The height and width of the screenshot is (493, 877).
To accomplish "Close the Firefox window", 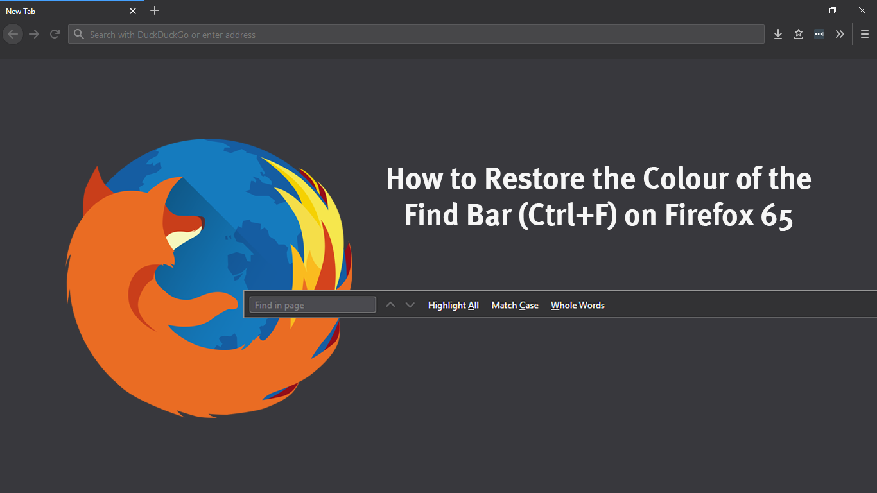I will tap(862, 10).
